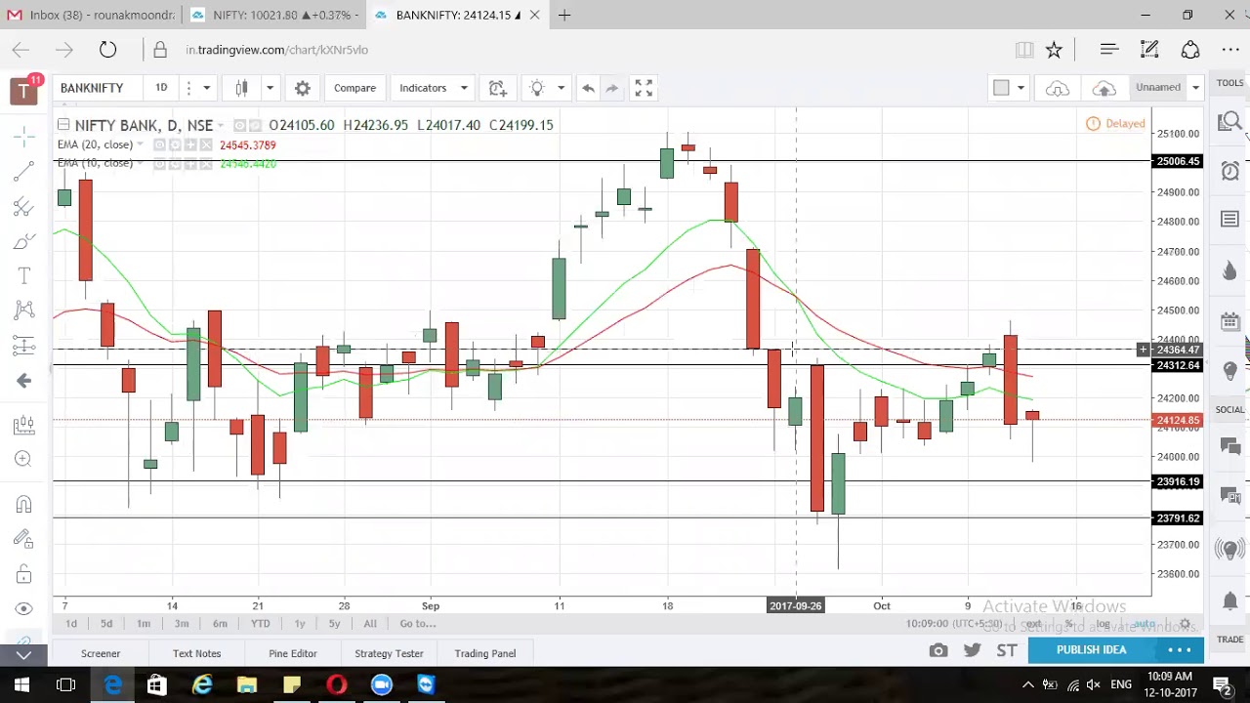Set the chart range to YTD
Viewport: 1250px width, 703px height.
(x=260, y=624)
